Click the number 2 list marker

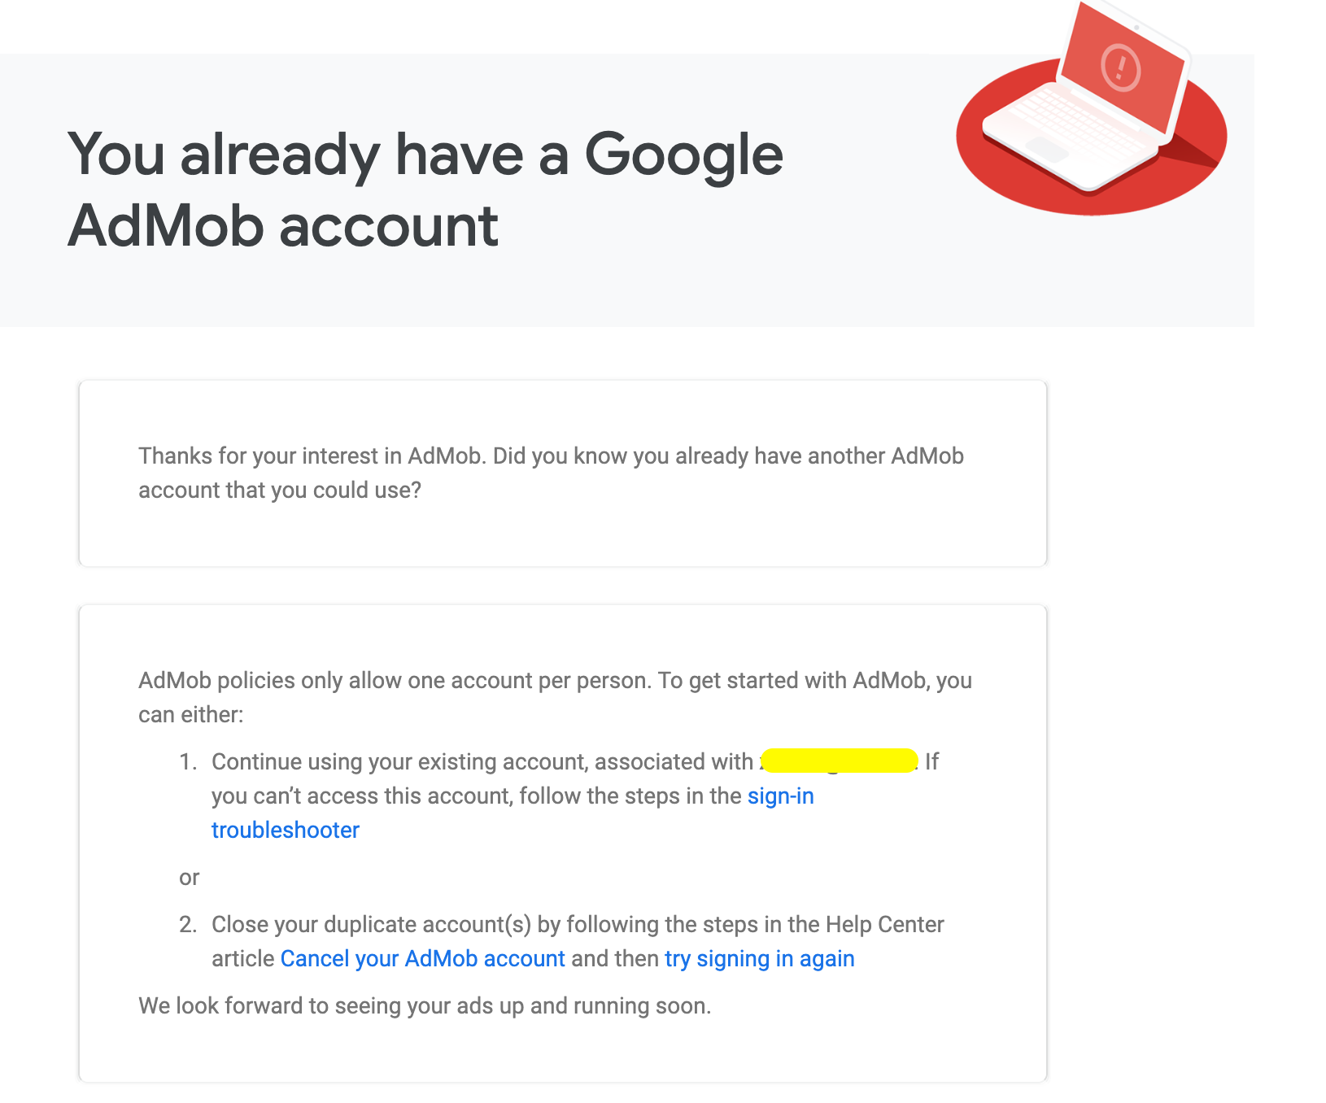click(187, 925)
